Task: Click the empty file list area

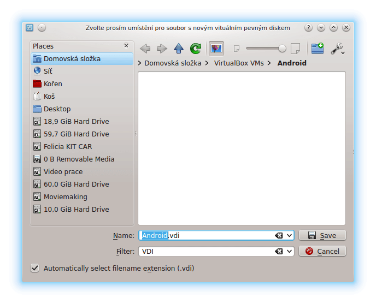Action: (x=242, y=148)
